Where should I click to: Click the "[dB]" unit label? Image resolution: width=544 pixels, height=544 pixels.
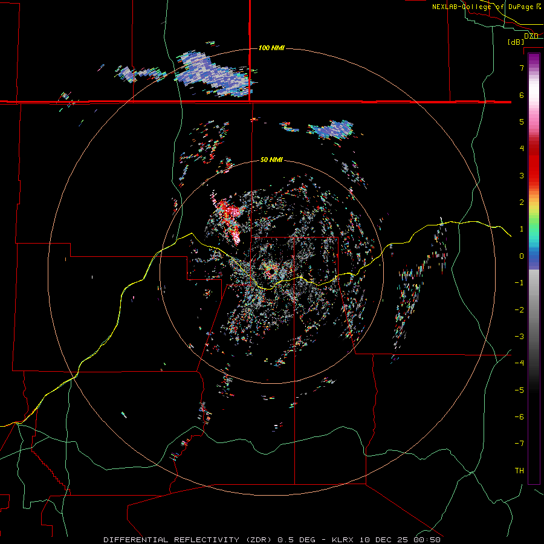pos(516,42)
